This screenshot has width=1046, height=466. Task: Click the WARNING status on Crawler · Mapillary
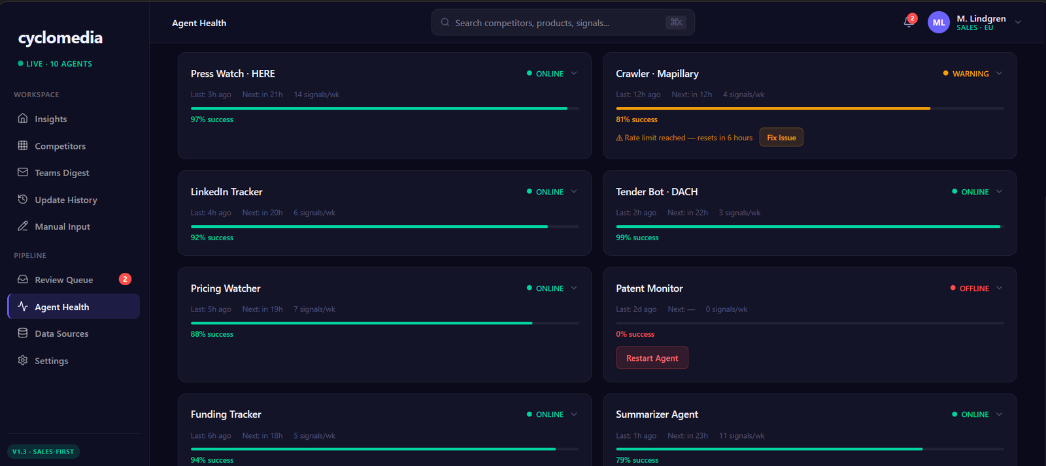pos(966,74)
